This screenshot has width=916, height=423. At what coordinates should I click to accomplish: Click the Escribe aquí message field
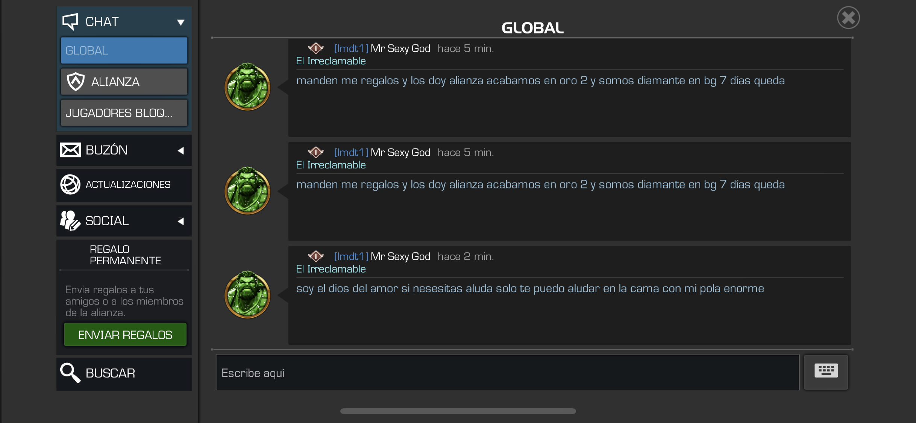click(x=508, y=373)
